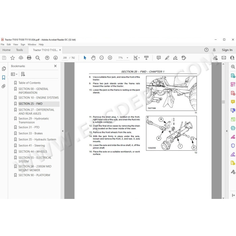Screen dimensions: 236x236
Task: Add a sticky note comment
Action: pyautogui.click(x=158, y=58)
